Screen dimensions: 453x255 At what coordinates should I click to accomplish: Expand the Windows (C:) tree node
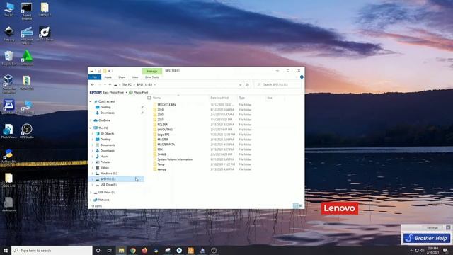coord(93,173)
